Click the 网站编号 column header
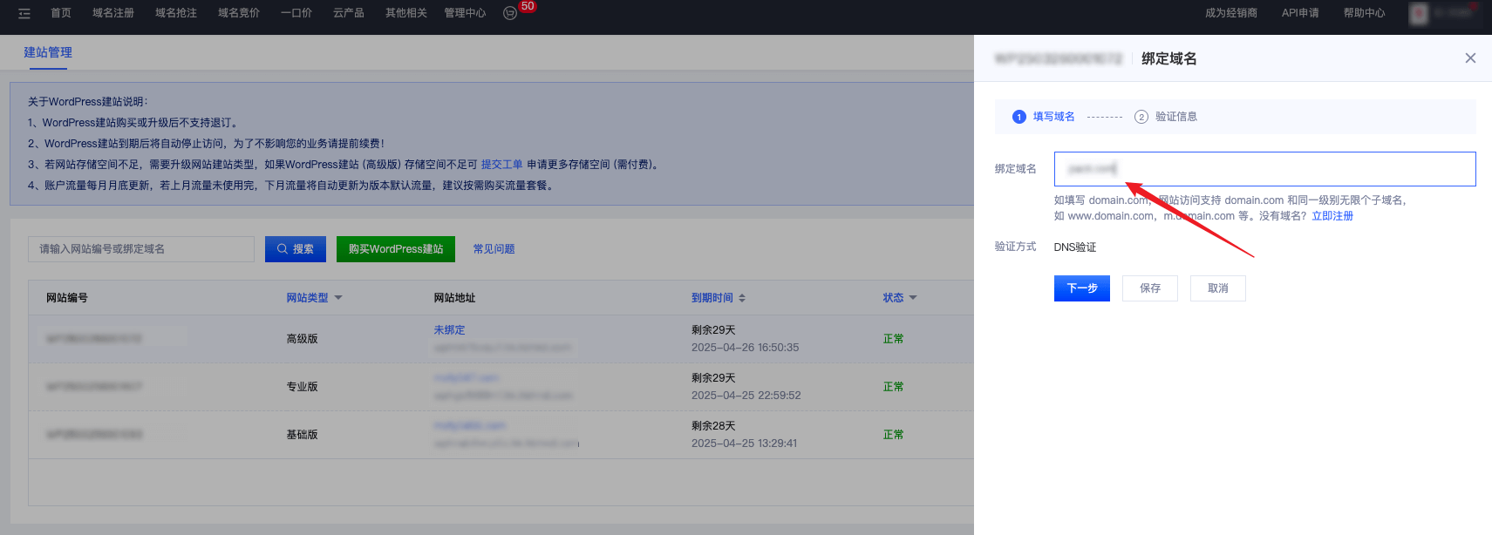 point(67,298)
